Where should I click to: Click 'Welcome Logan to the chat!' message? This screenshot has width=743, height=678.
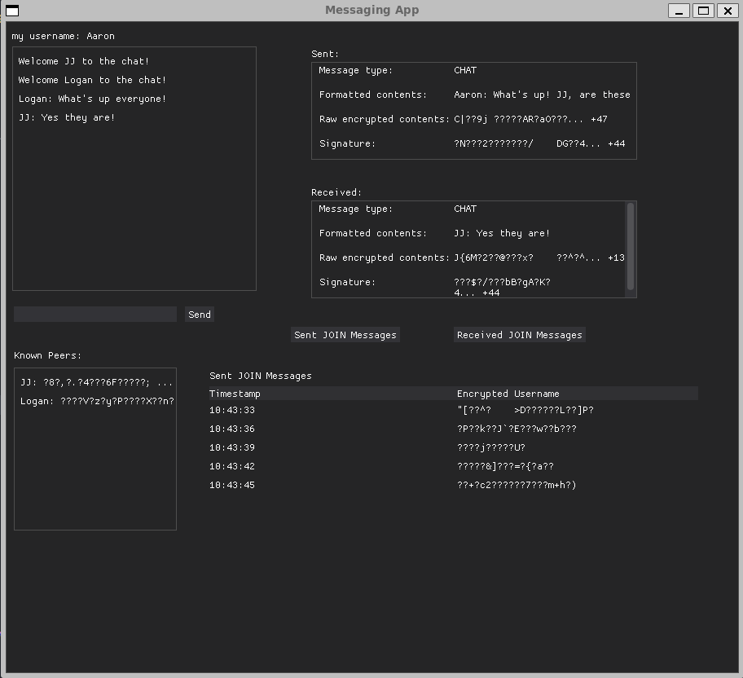pyautogui.click(x=92, y=80)
